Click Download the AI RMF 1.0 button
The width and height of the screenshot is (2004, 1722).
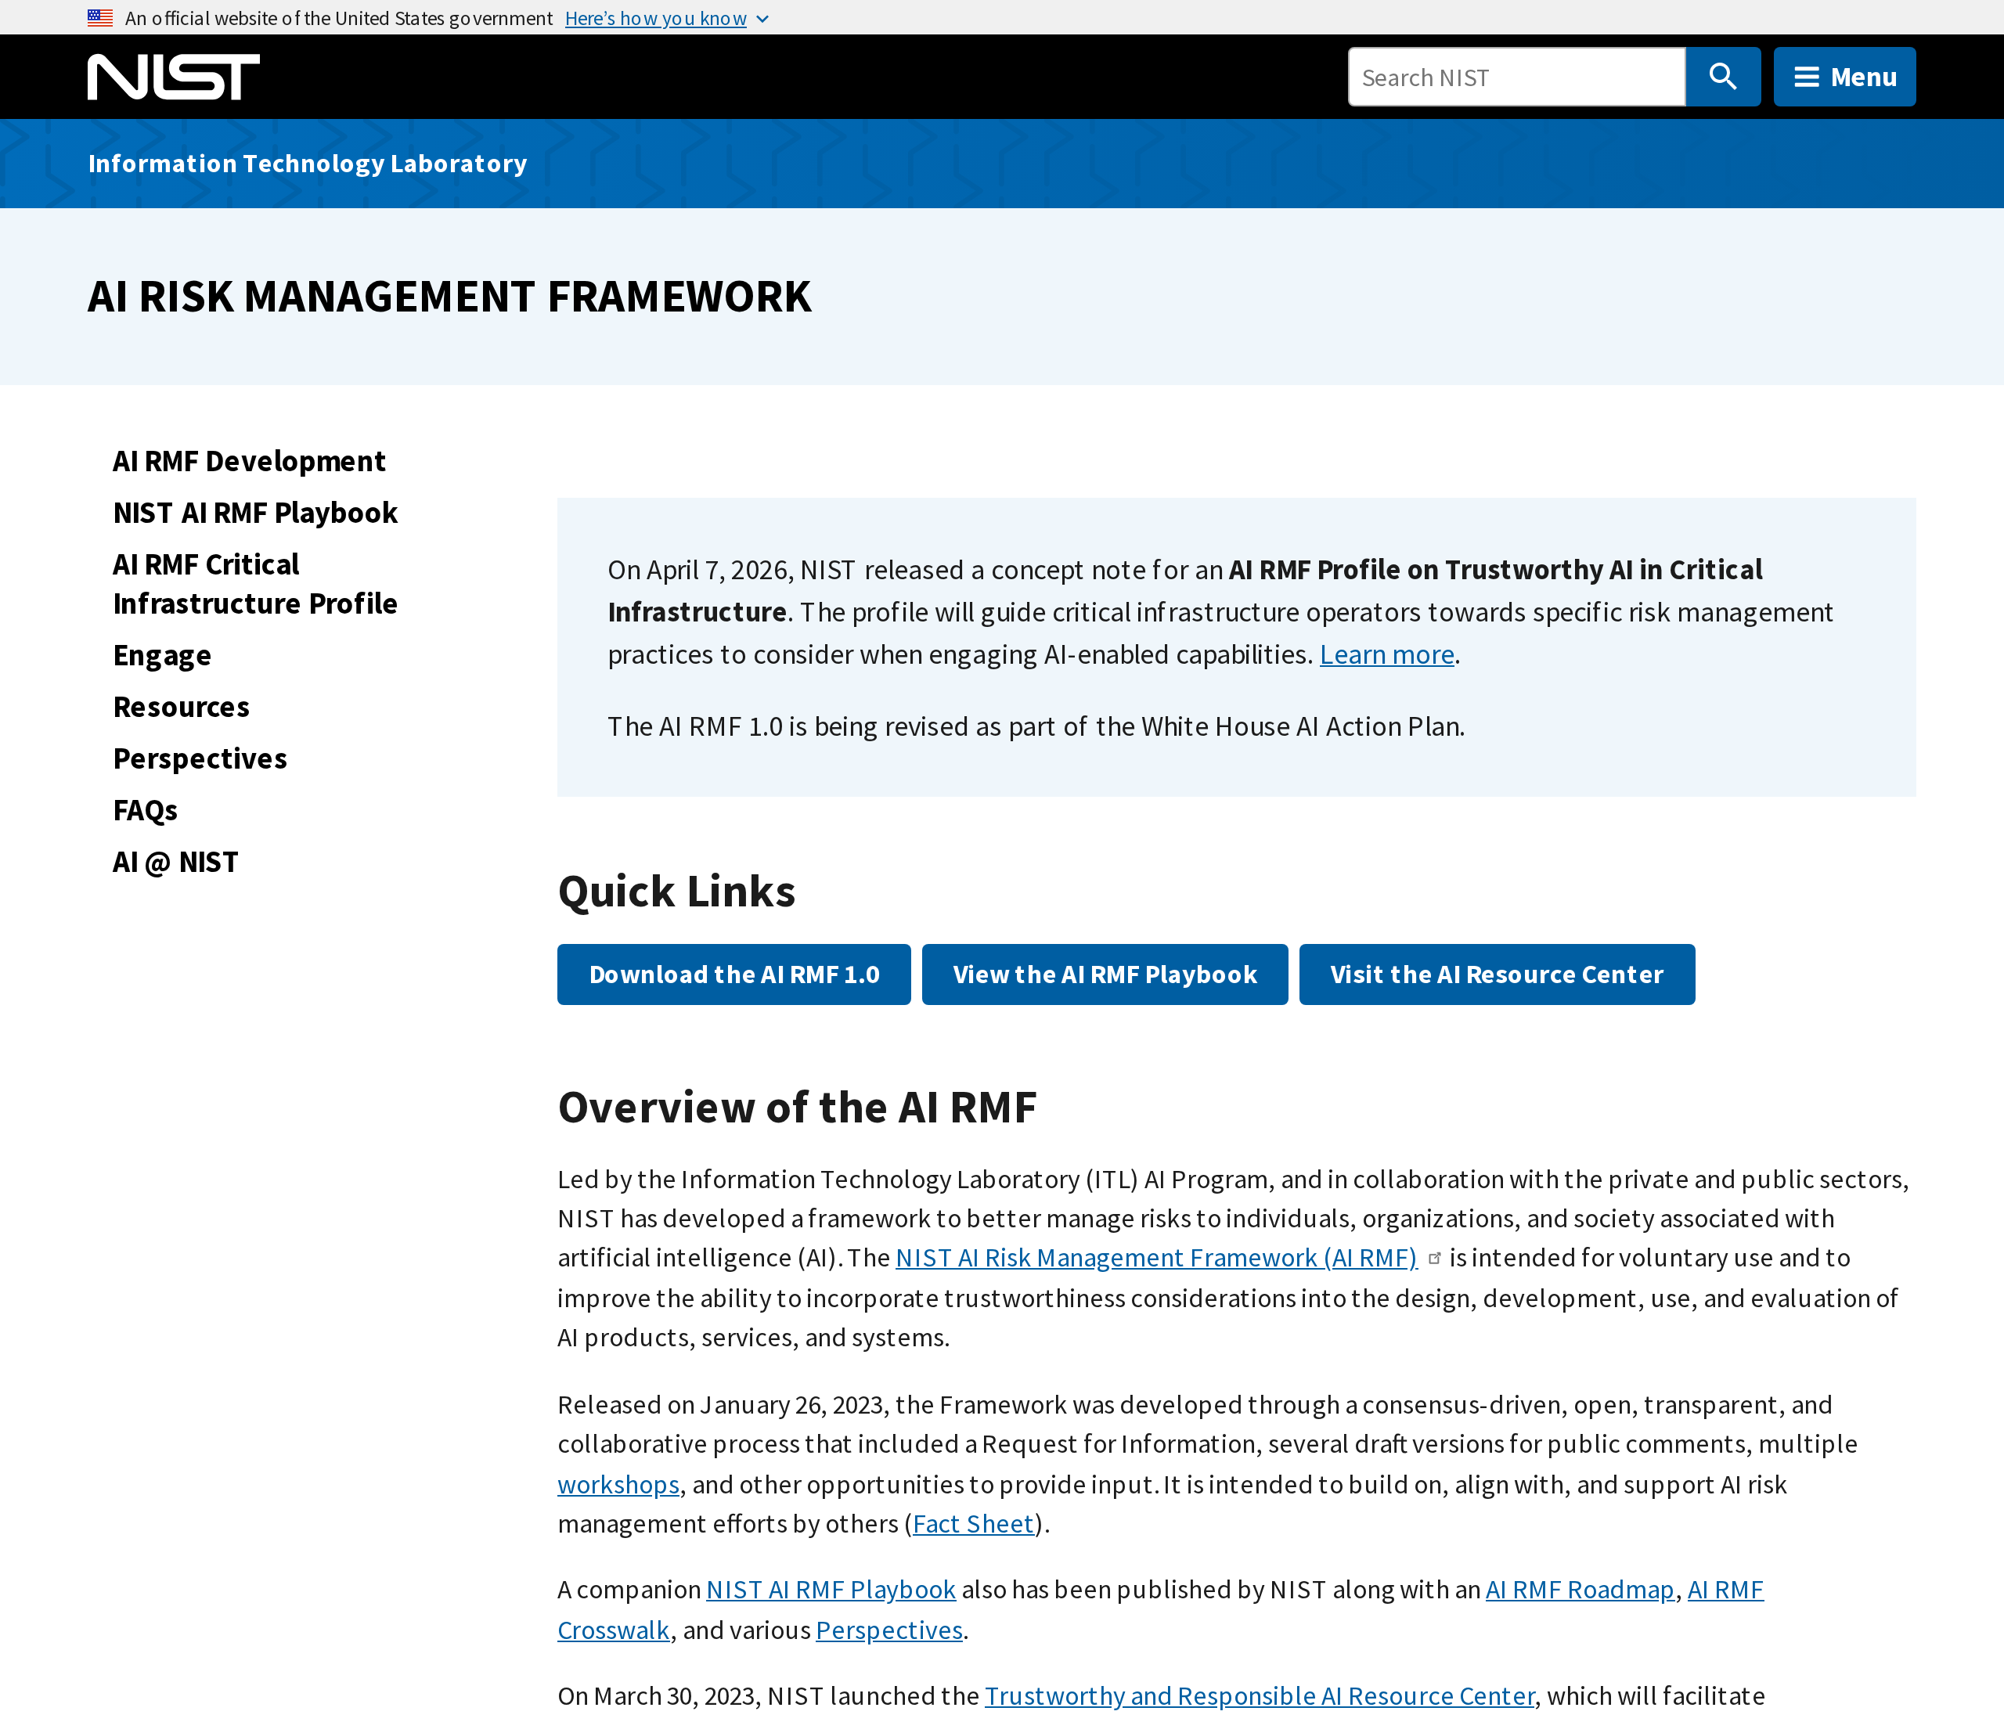734,974
